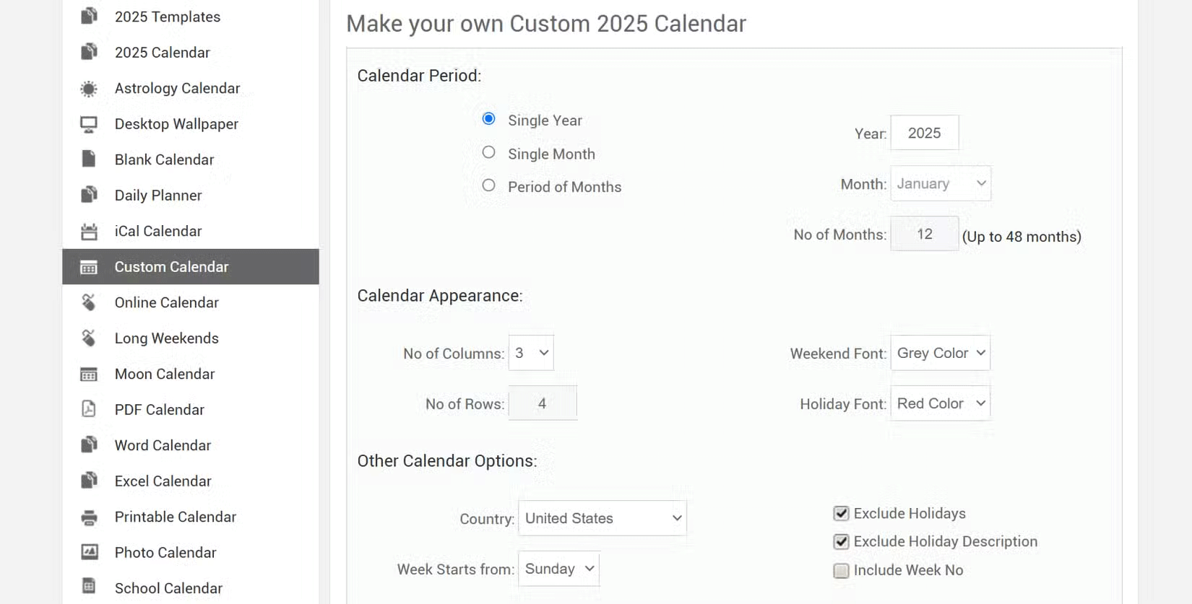Select the Desktop Wallpaper monitor icon
The image size is (1192, 604).
tap(88, 123)
